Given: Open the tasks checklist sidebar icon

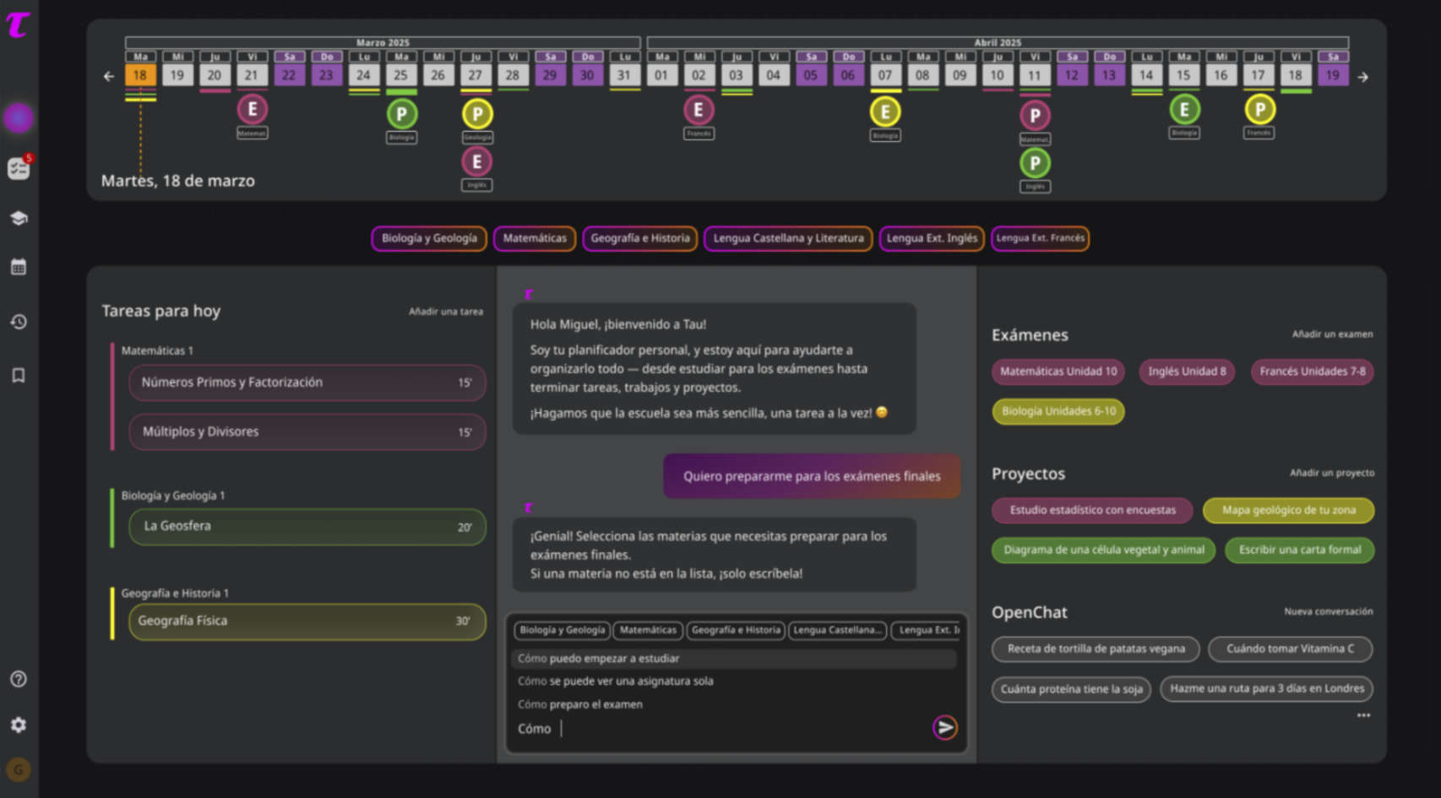Looking at the screenshot, I should click(x=19, y=168).
